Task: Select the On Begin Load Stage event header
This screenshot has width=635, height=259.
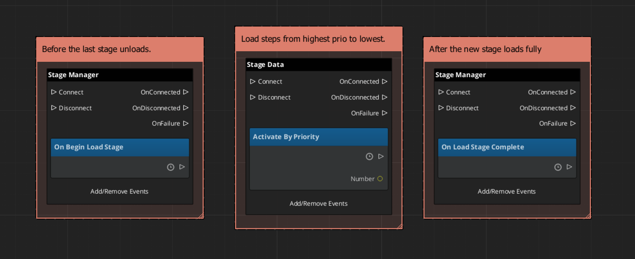Action: (120, 147)
